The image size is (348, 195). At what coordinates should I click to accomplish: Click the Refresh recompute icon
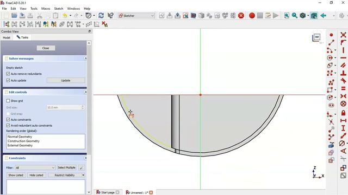click(101, 16)
